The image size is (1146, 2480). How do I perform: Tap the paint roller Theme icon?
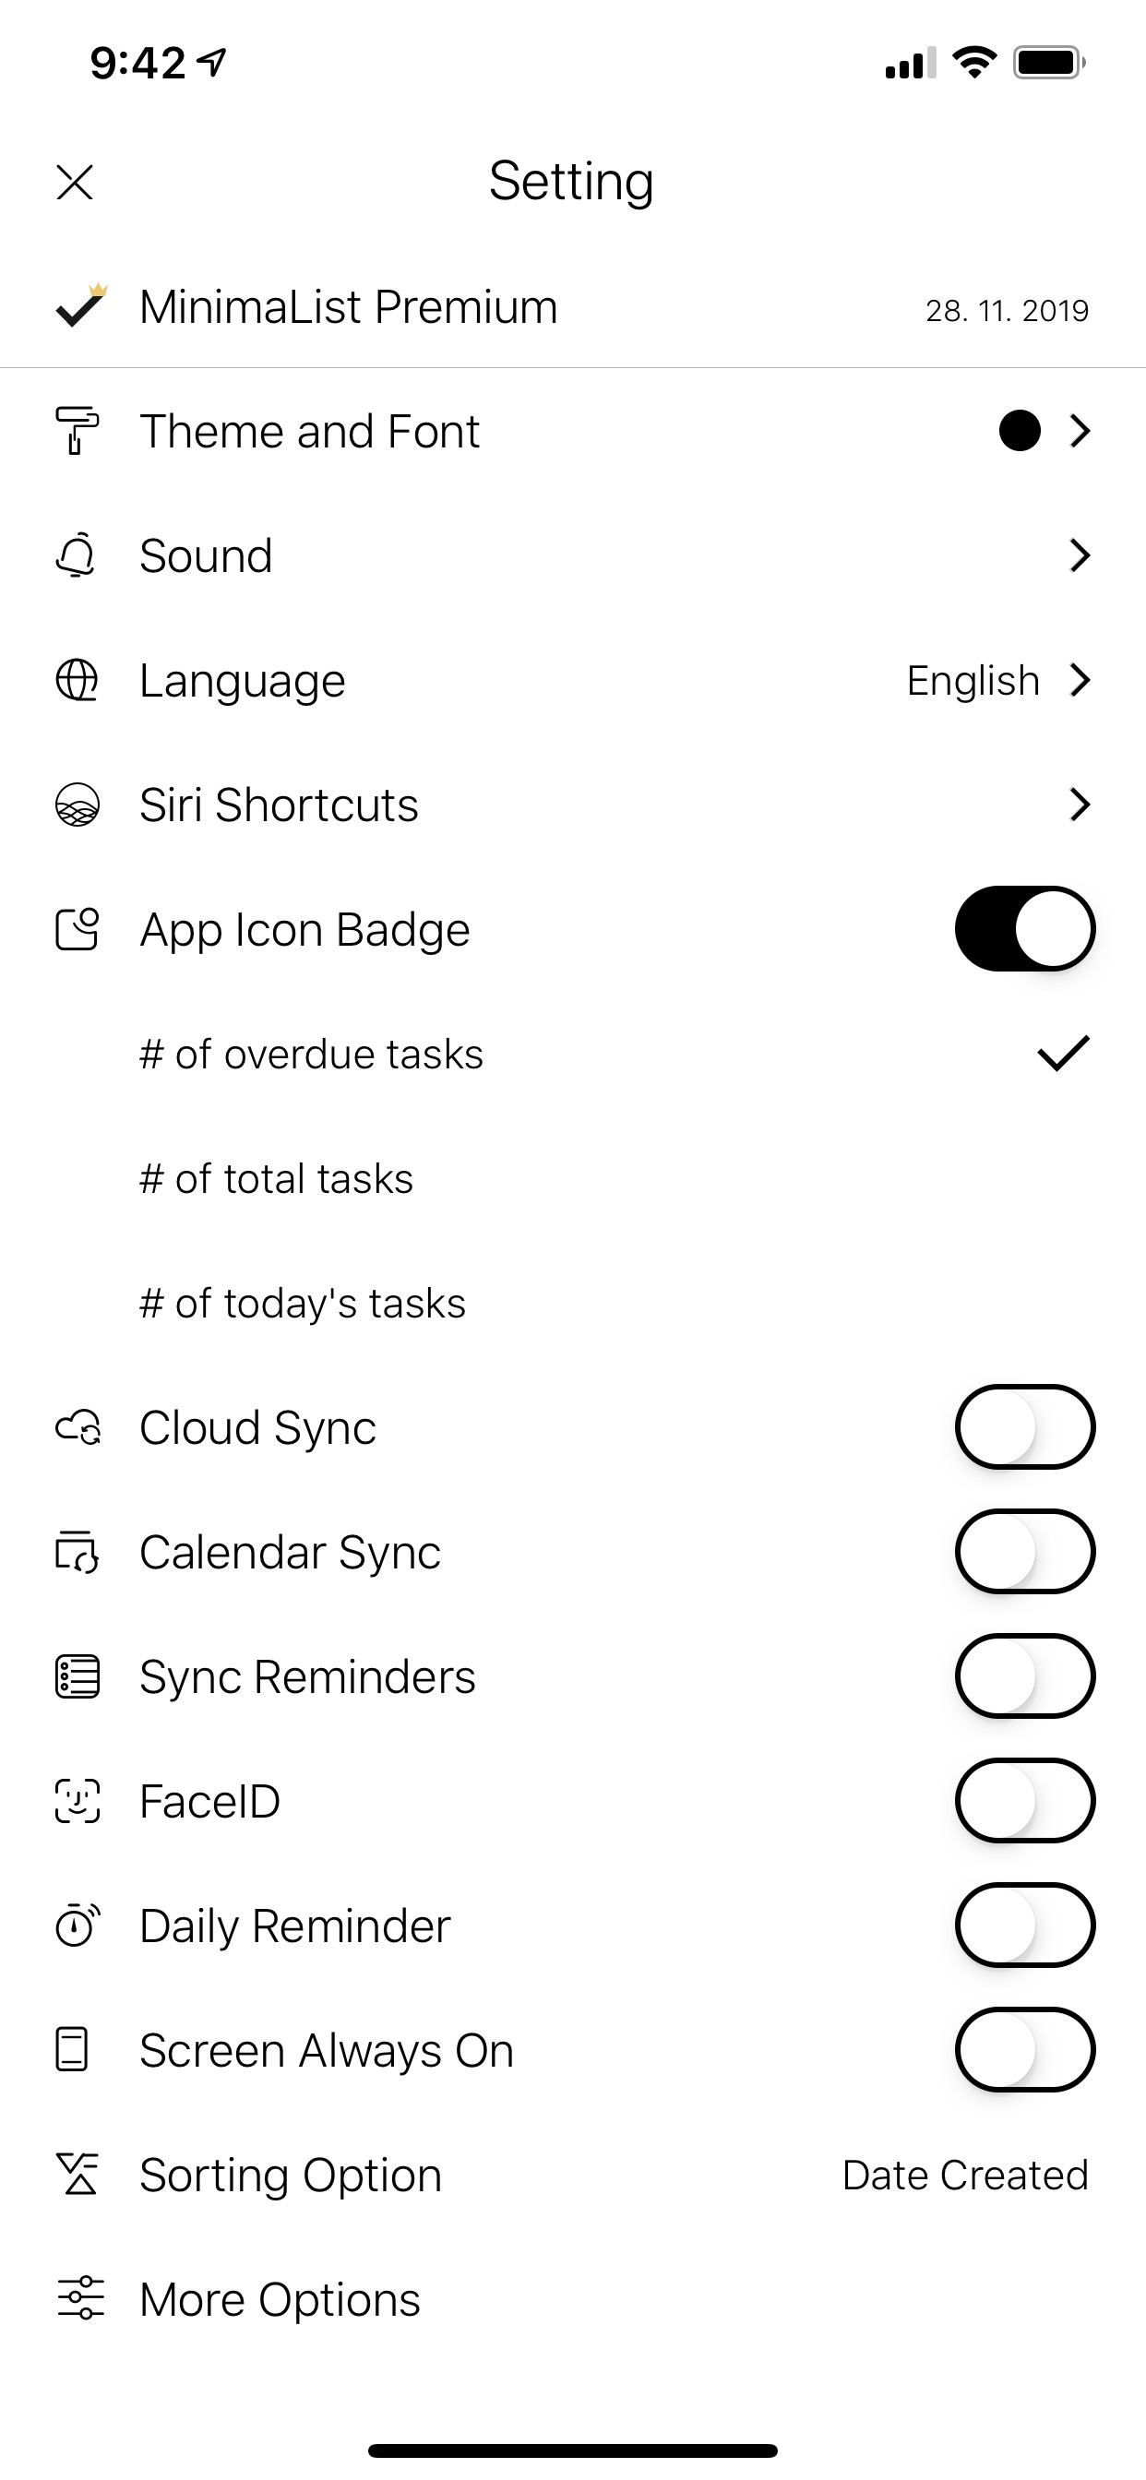tap(77, 430)
